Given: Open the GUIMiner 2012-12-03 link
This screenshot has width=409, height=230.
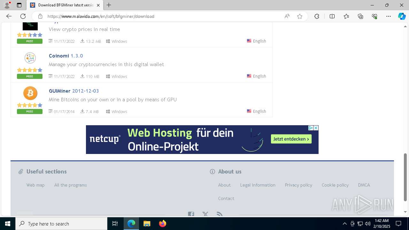Looking at the screenshot, I should 74,91.
